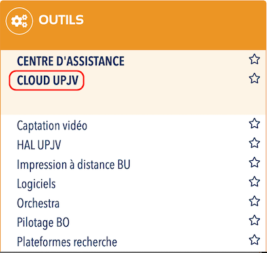Favorite CENTRE D'ASSISTANCE with its star
The width and height of the screenshot is (267, 253).
tap(255, 59)
